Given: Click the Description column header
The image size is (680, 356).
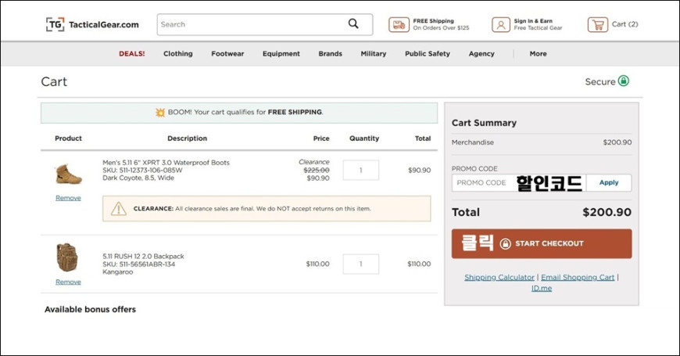Looking at the screenshot, I should pyautogui.click(x=188, y=138).
